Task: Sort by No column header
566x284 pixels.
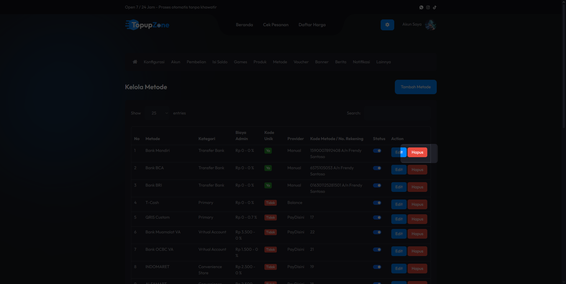Action: click(x=137, y=139)
